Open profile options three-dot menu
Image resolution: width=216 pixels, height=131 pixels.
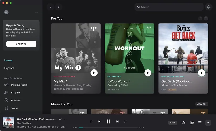pos(37,12)
